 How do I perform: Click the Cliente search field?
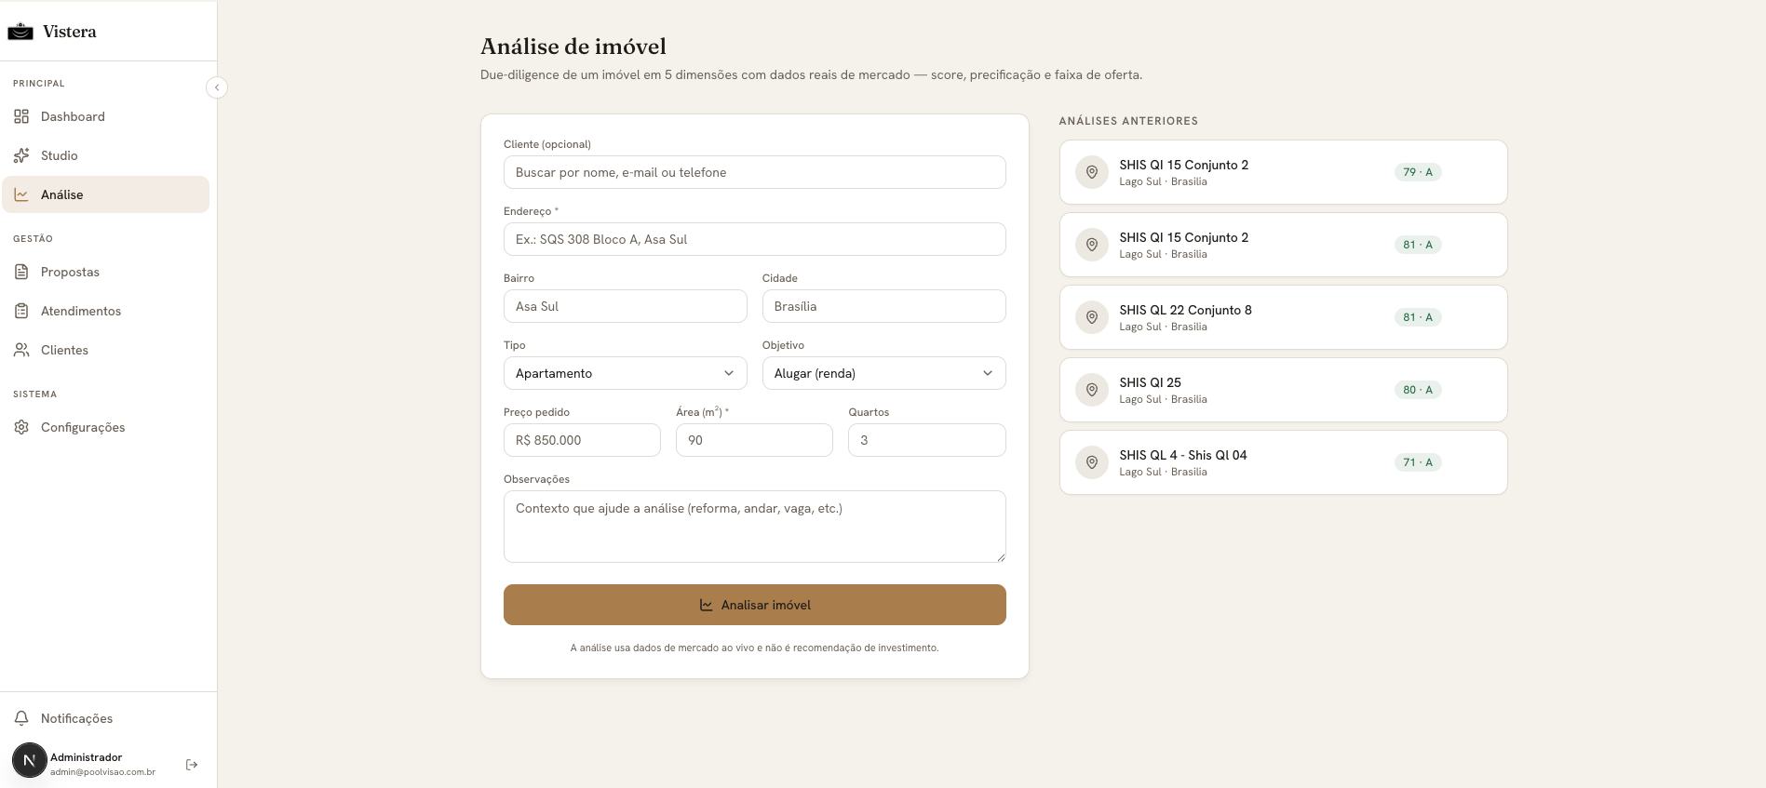pos(754,172)
